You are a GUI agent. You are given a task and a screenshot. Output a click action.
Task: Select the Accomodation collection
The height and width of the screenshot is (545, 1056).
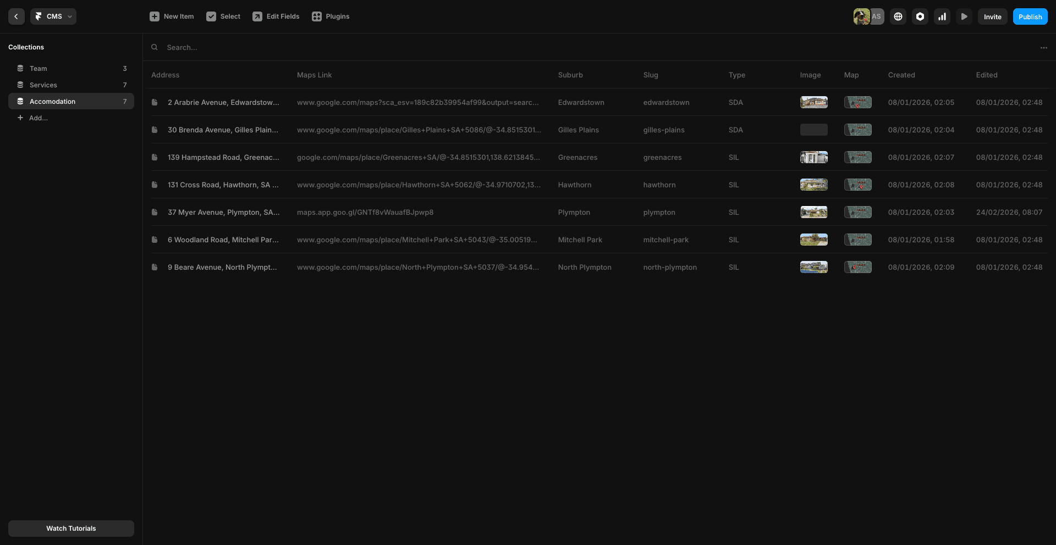tap(53, 101)
